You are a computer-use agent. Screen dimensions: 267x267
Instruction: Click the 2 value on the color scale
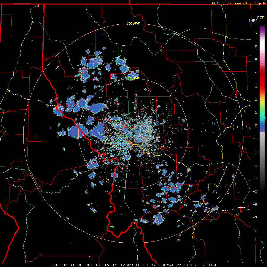coord(256,99)
